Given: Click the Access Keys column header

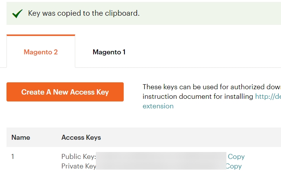Looking at the screenshot, I should coord(81,137).
